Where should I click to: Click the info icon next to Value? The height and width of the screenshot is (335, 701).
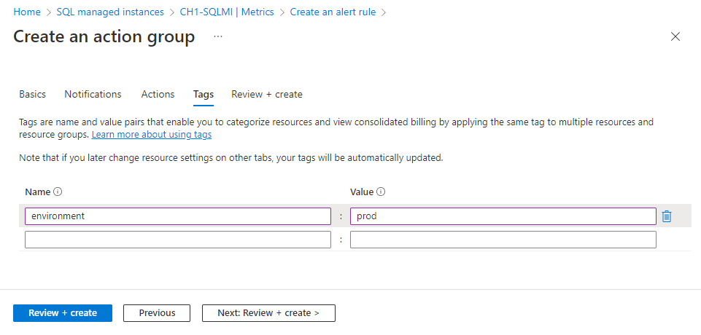(x=381, y=192)
